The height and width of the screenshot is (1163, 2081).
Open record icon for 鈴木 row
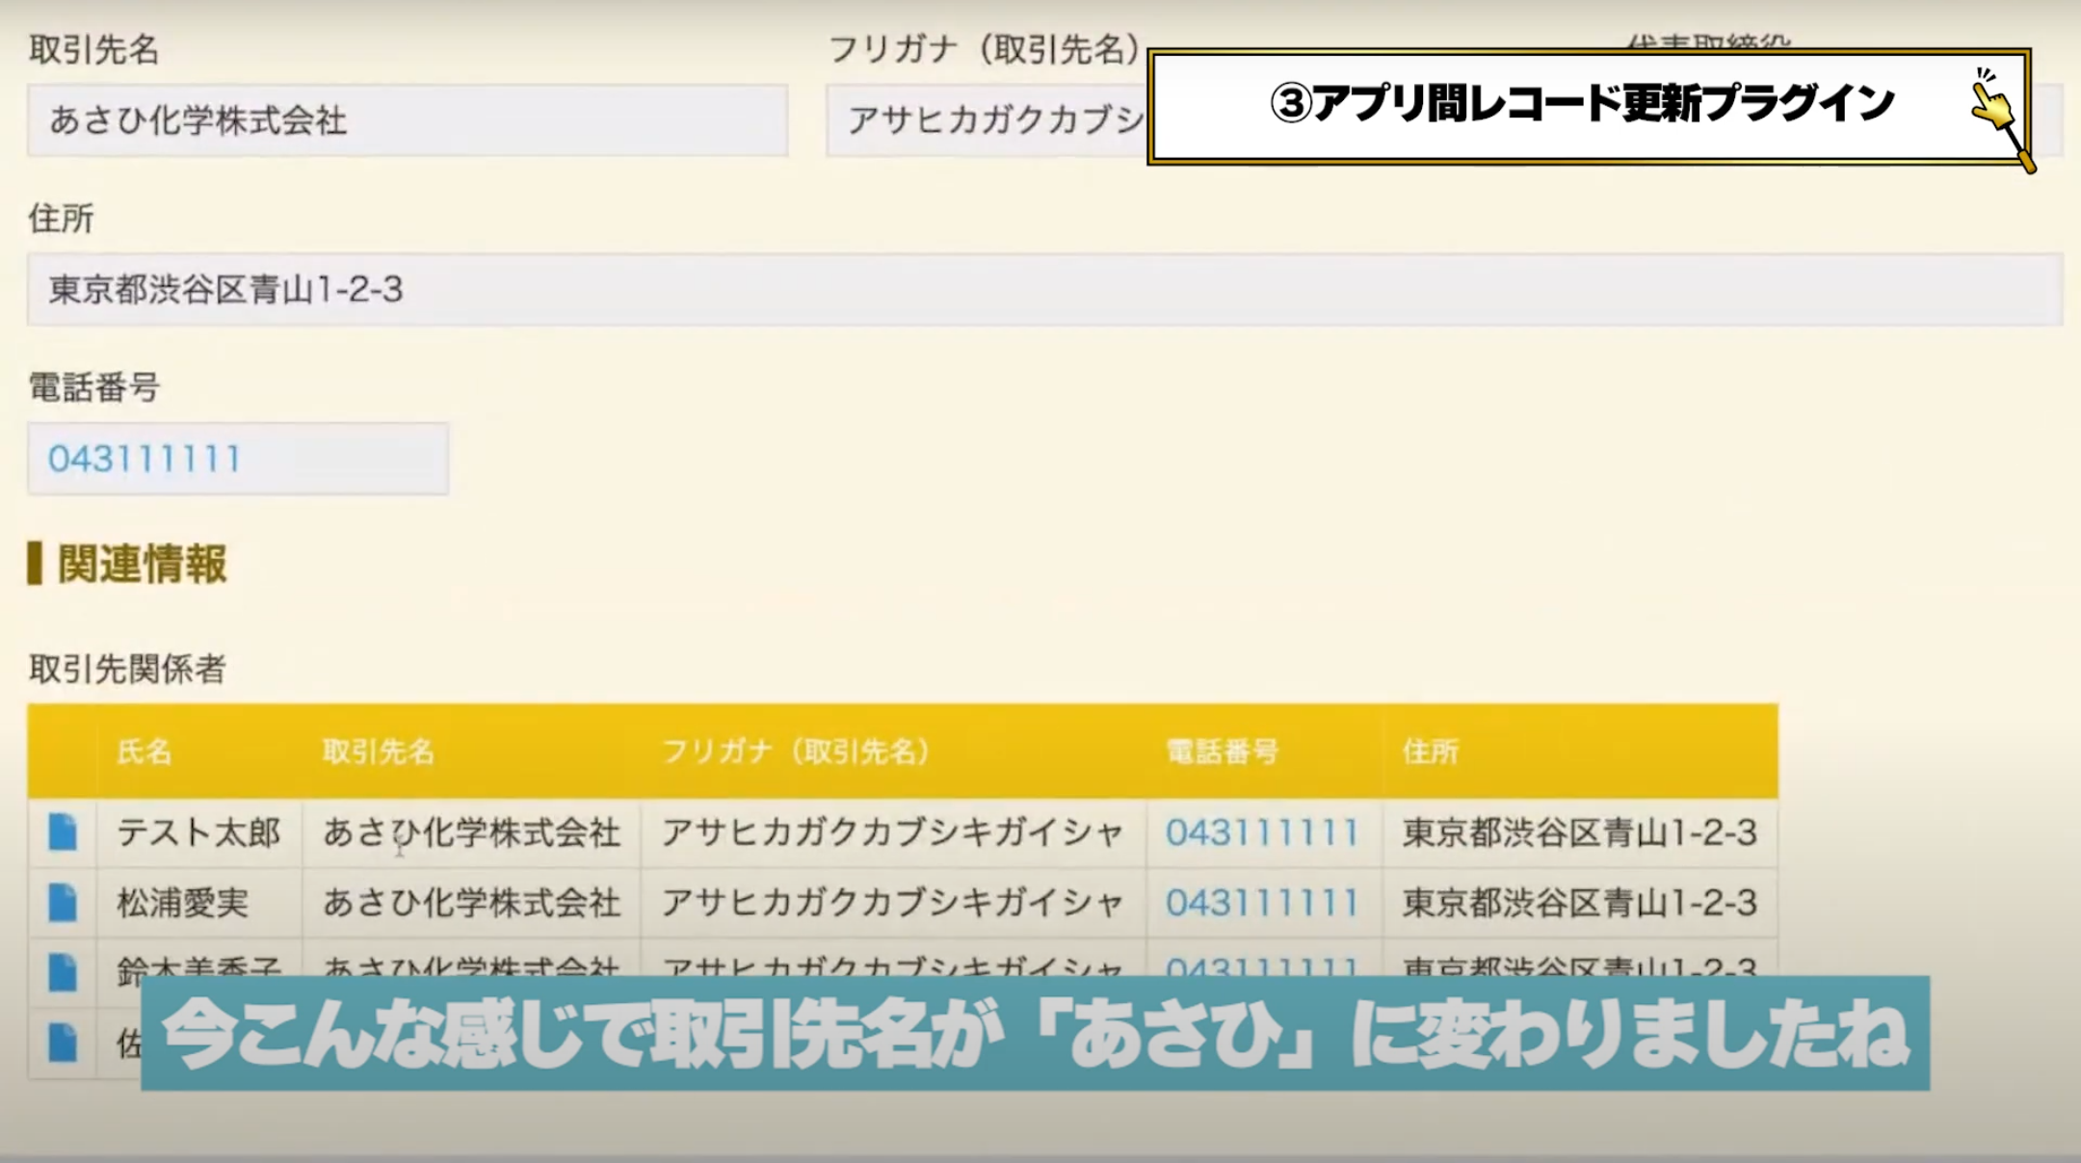[63, 972]
